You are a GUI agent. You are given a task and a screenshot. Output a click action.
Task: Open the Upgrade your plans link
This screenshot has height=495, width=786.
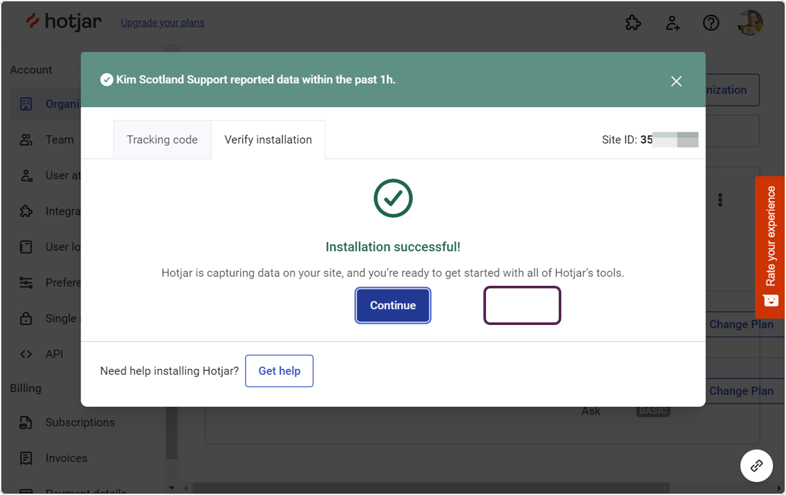tap(162, 23)
